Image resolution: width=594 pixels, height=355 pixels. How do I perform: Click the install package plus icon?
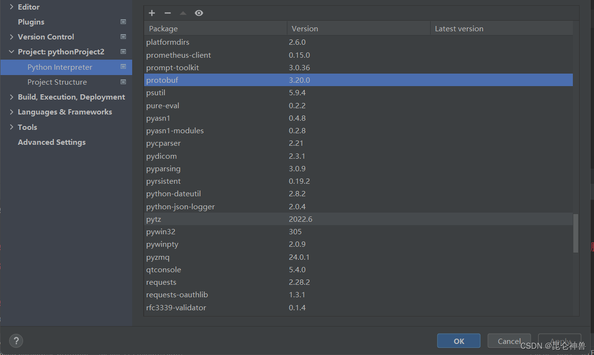click(152, 13)
